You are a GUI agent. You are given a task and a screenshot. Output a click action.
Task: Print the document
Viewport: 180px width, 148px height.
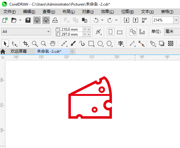pyautogui.click(x=55, y=20)
